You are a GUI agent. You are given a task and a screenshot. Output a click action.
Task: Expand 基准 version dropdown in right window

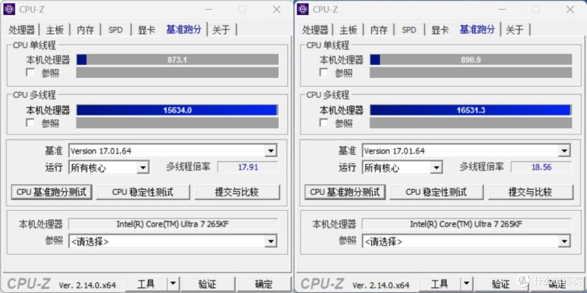pos(564,151)
